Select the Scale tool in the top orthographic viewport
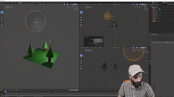 [81, 17]
